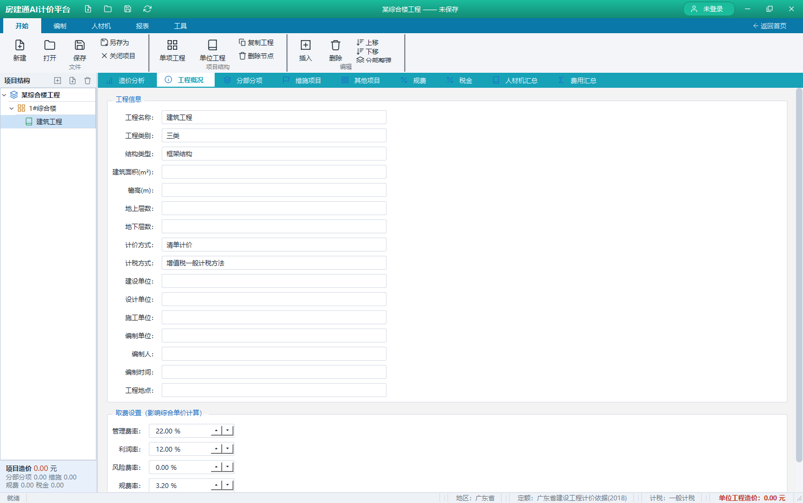Move item down with 下移
Screen dimensions: 803x503
pyautogui.click(x=368, y=51)
